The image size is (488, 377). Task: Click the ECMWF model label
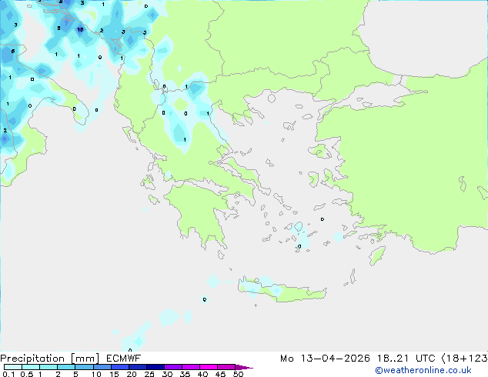click(124, 359)
